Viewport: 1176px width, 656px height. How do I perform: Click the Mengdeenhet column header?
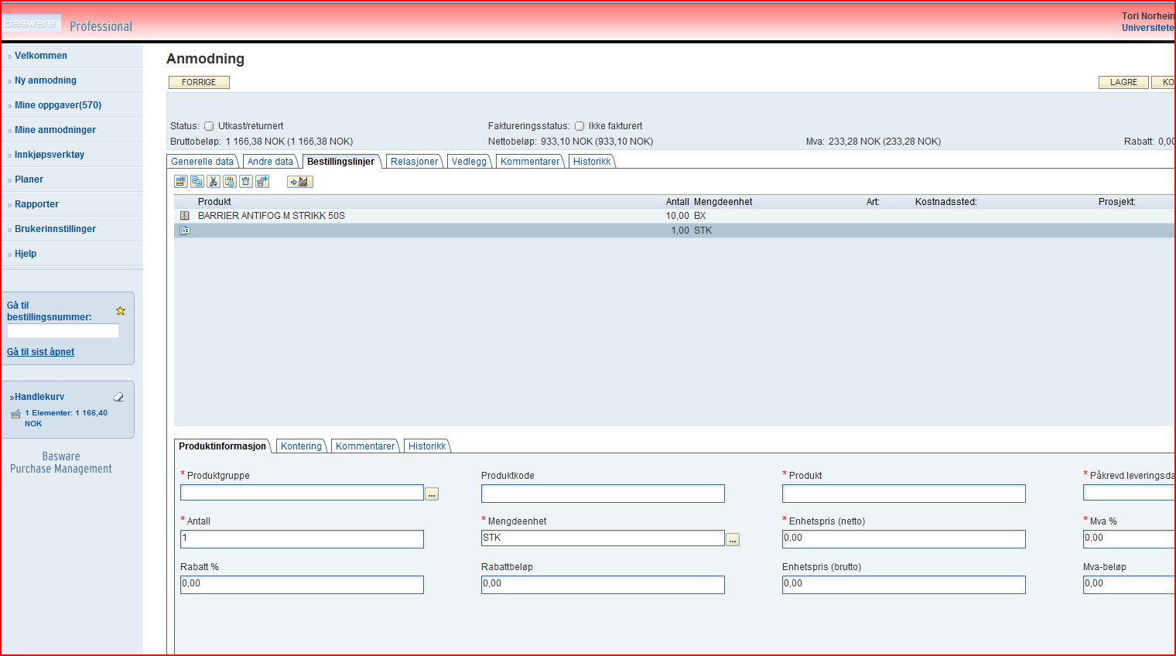coord(723,202)
